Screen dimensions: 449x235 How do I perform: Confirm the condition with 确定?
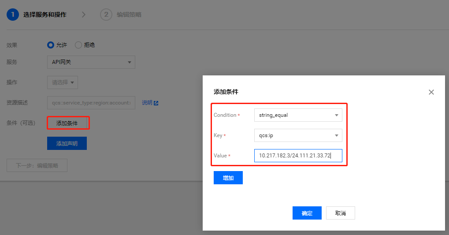[307, 213]
